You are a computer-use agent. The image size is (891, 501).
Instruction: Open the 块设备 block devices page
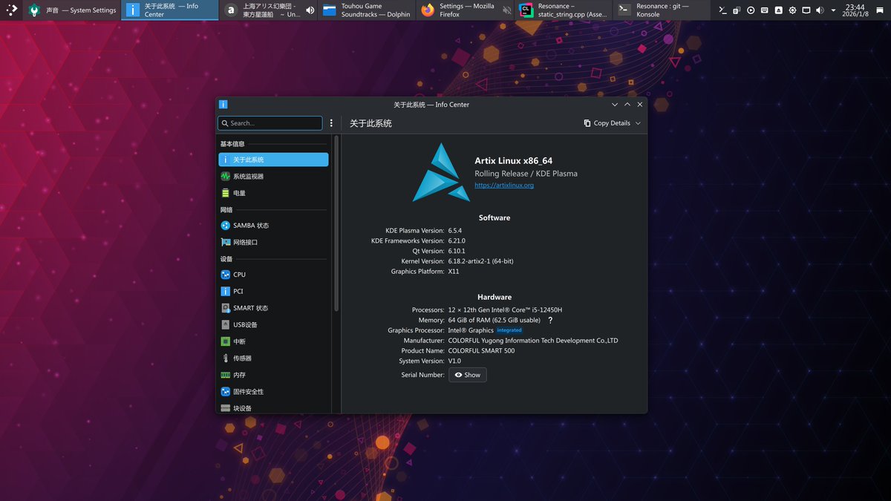tap(273, 408)
